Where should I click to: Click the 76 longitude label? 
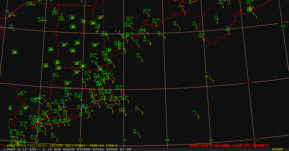coord(7,11)
